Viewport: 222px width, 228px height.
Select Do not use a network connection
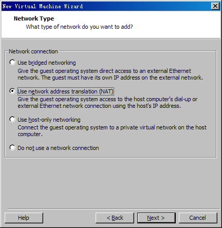12,147
